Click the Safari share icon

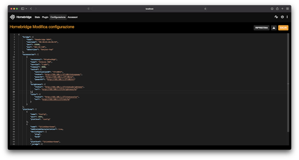coord(277,8)
